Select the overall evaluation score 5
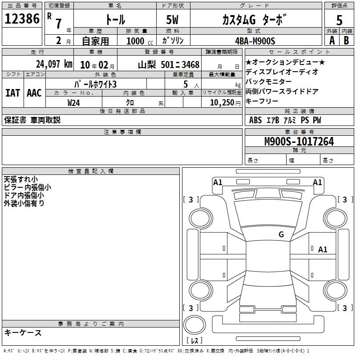This screenshot has width=356, height=356. tap(339, 20)
